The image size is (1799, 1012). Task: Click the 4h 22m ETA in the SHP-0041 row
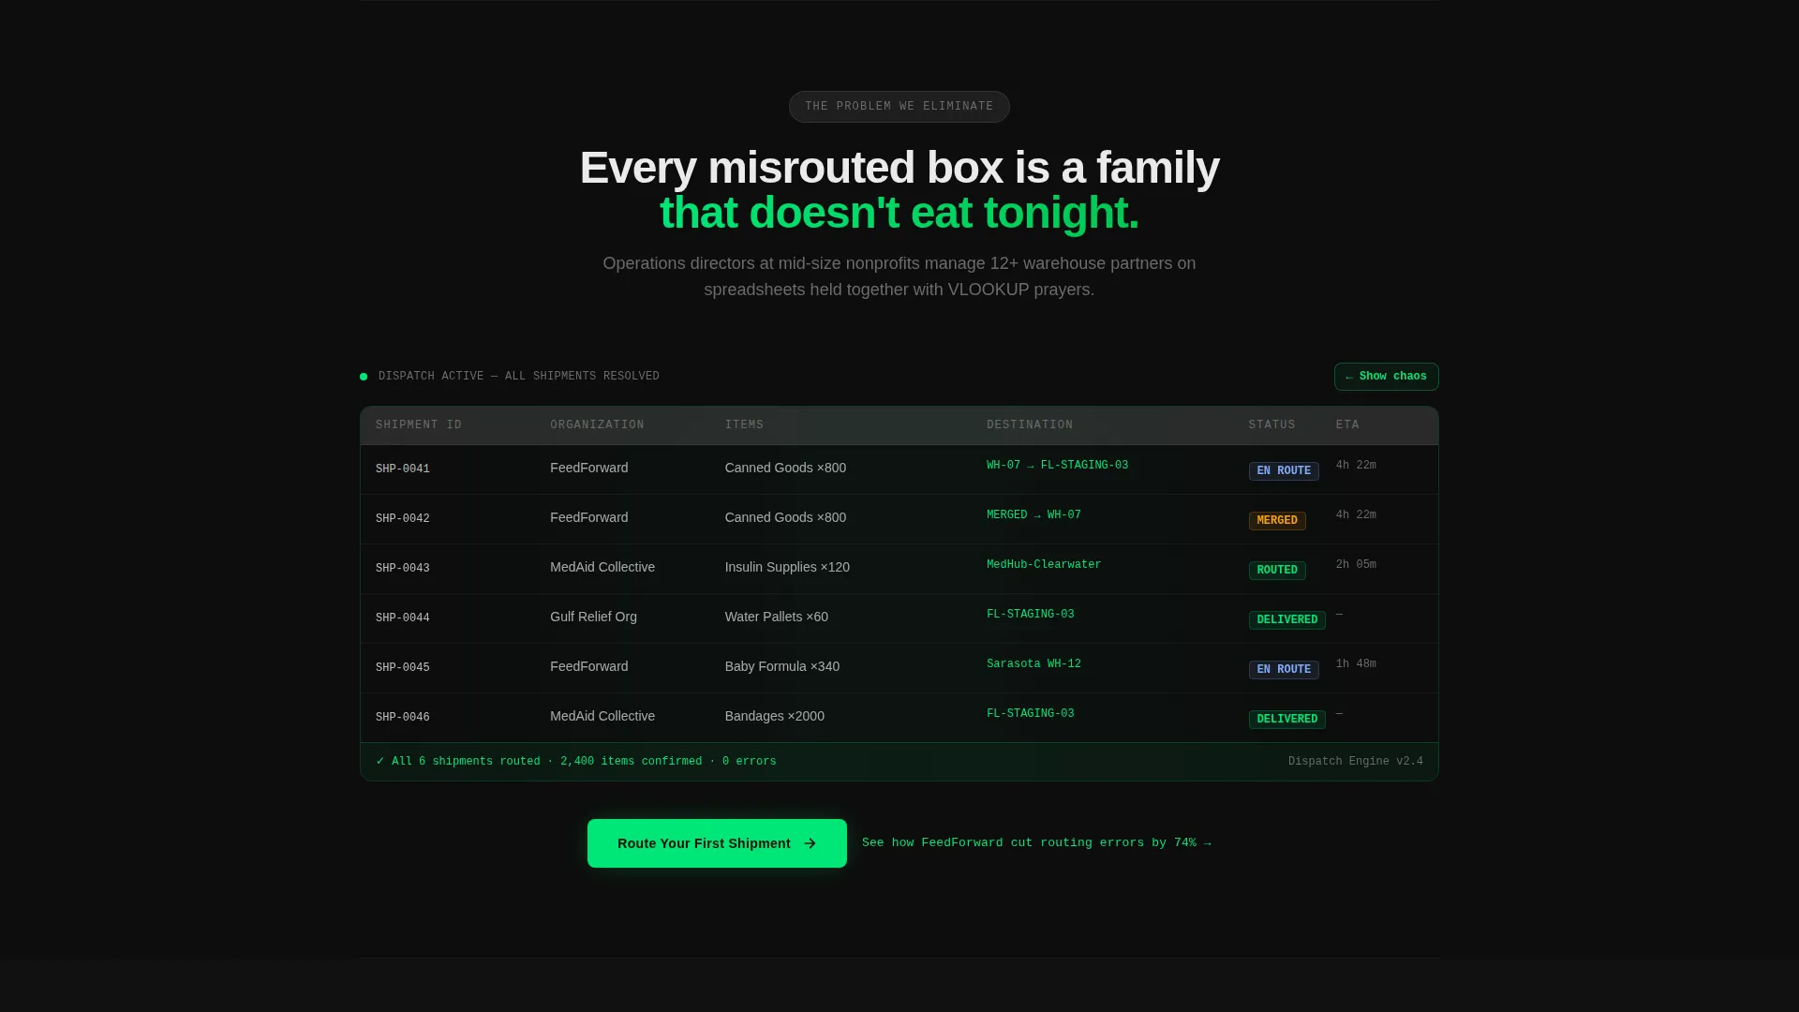[1356, 466]
